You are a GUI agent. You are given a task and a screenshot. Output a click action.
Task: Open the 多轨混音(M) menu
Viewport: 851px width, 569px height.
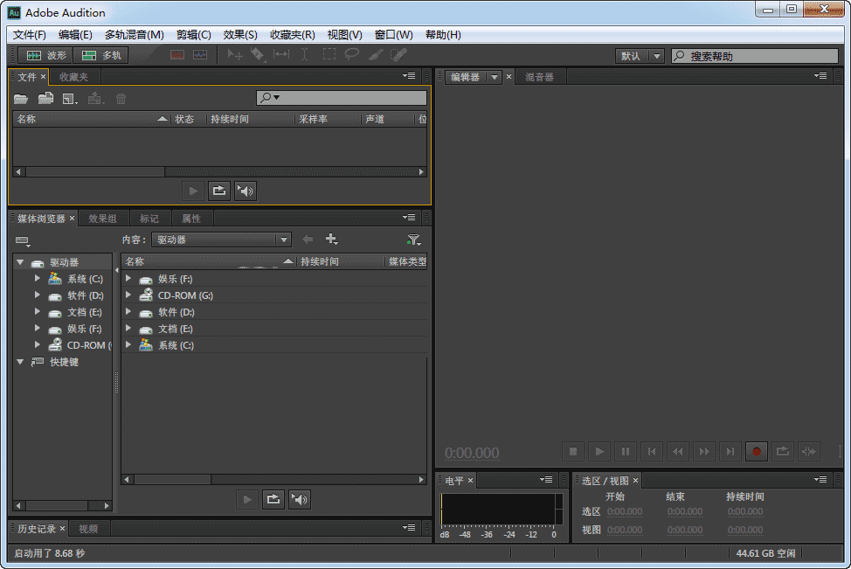click(134, 35)
